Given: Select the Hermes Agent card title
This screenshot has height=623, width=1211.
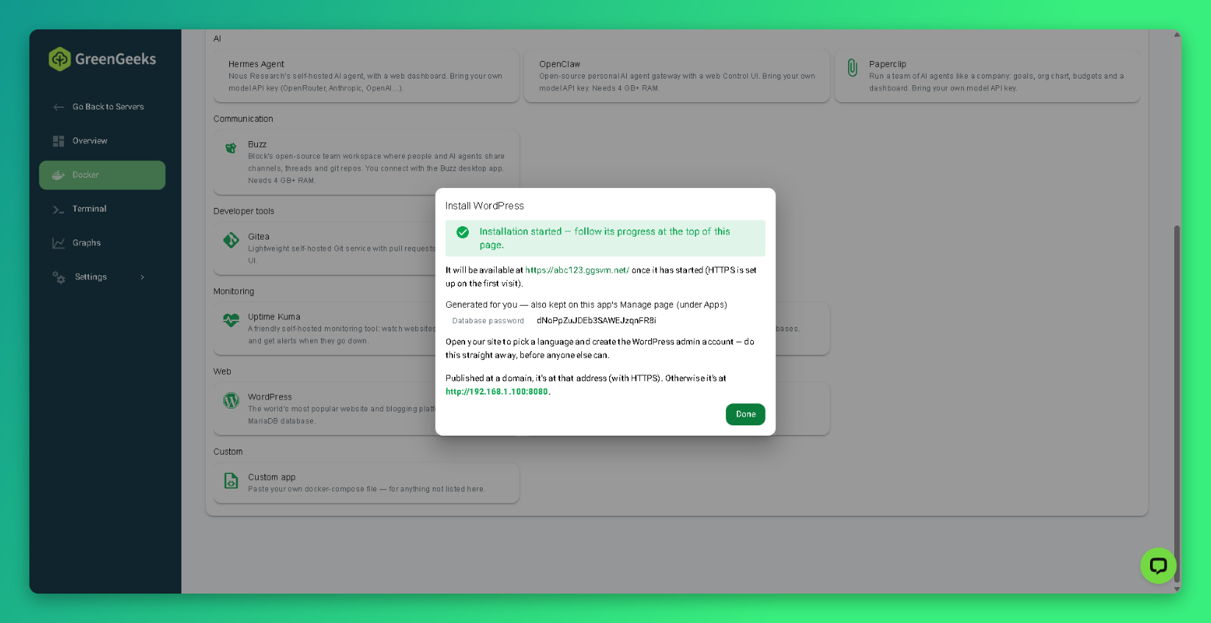Looking at the screenshot, I should (x=256, y=65).
